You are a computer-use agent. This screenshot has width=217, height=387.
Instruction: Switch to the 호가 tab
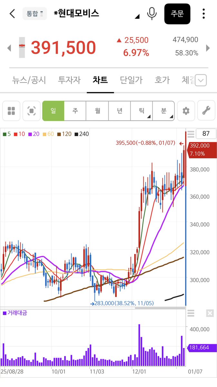coord(162,80)
